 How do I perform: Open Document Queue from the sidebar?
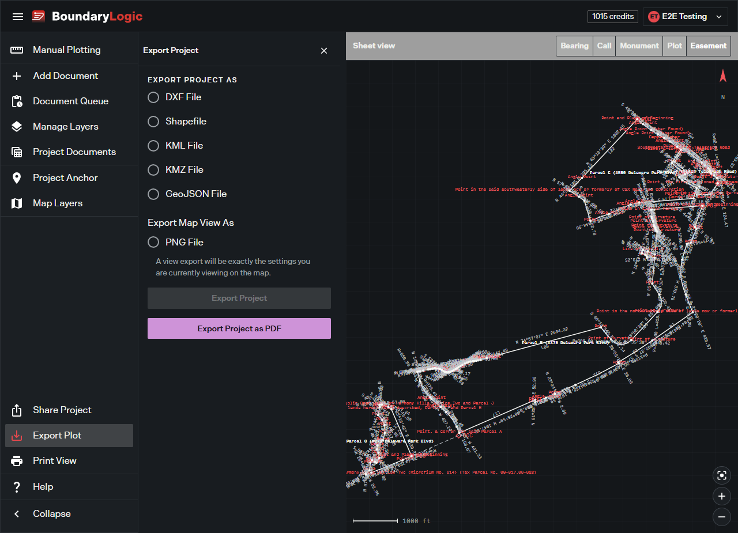(69, 101)
